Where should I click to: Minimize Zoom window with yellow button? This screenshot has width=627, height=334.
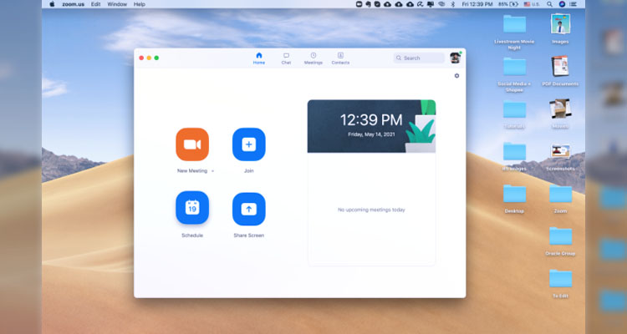[x=149, y=58]
